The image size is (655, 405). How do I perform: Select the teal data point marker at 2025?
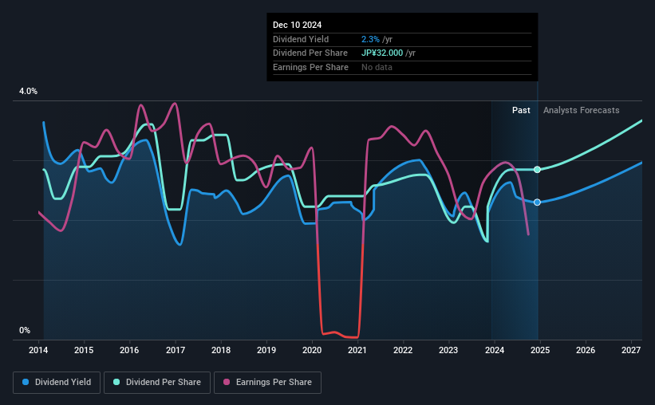[x=537, y=170]
